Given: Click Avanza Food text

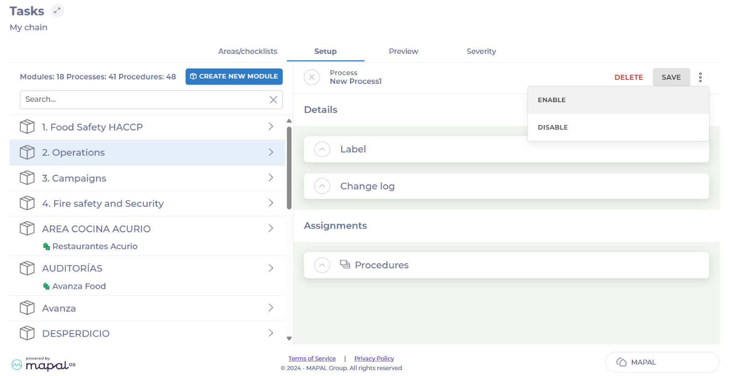Looking at the screenshot, I should (79, 286).
